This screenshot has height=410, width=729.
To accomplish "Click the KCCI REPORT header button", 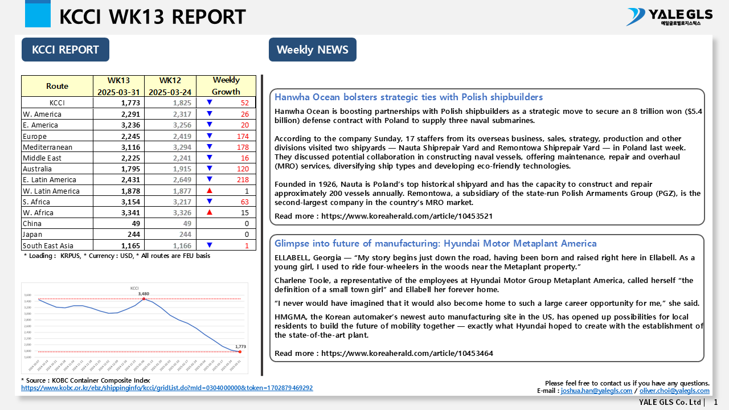I will point(65,50).
